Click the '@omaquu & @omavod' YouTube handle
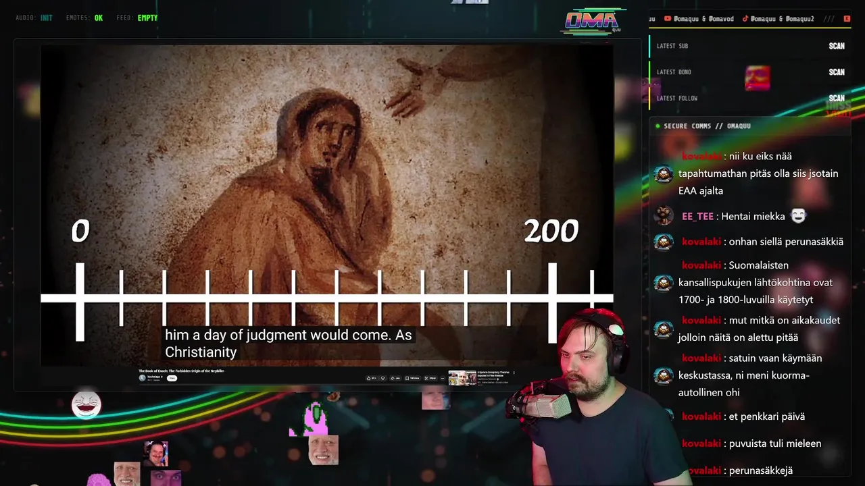The image size is (865, 486). [x=703, y=18]
